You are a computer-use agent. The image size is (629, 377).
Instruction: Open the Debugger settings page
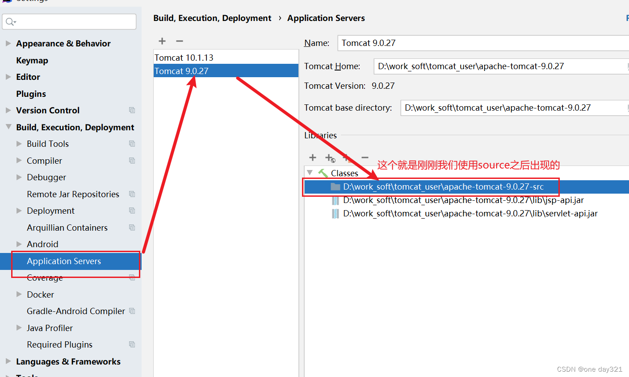pyautogui.click(x=46, y=177)
